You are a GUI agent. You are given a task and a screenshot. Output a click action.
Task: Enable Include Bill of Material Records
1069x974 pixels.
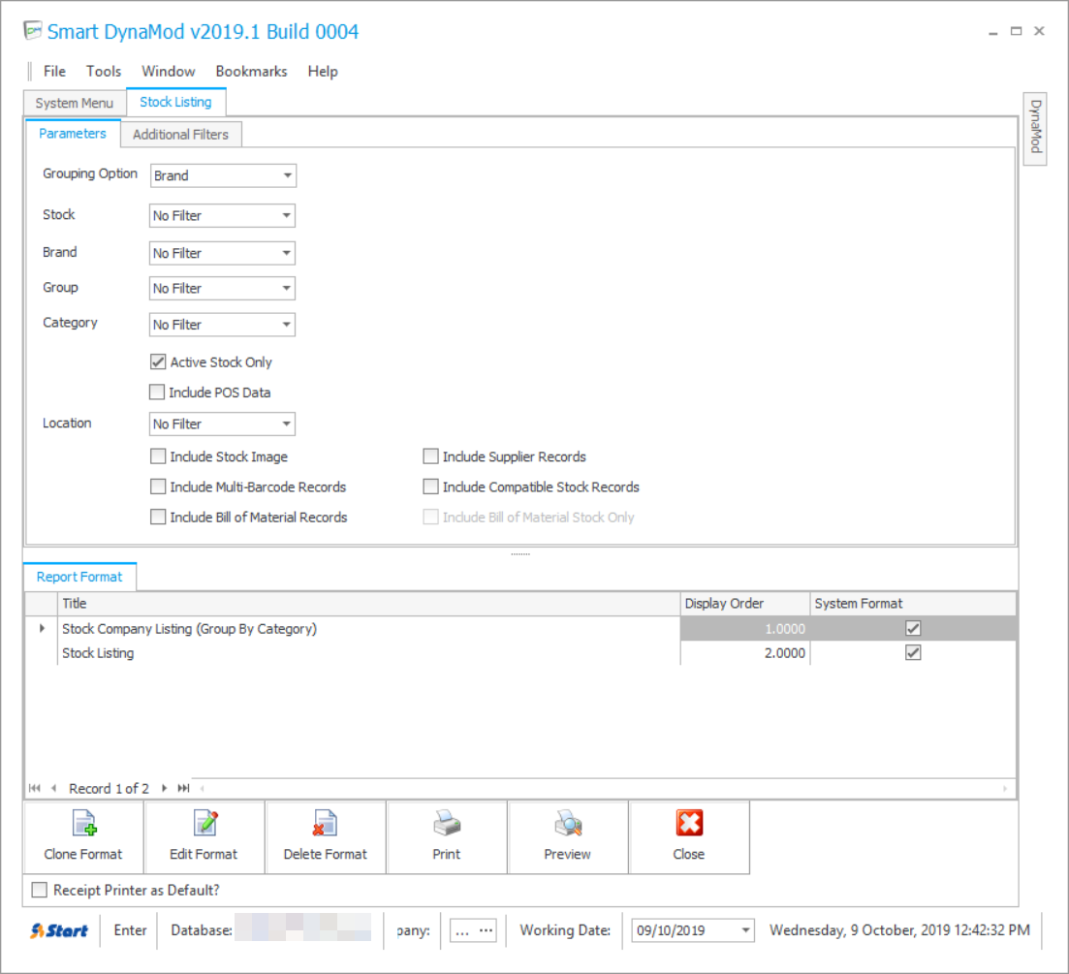click(x=158, y=517)
